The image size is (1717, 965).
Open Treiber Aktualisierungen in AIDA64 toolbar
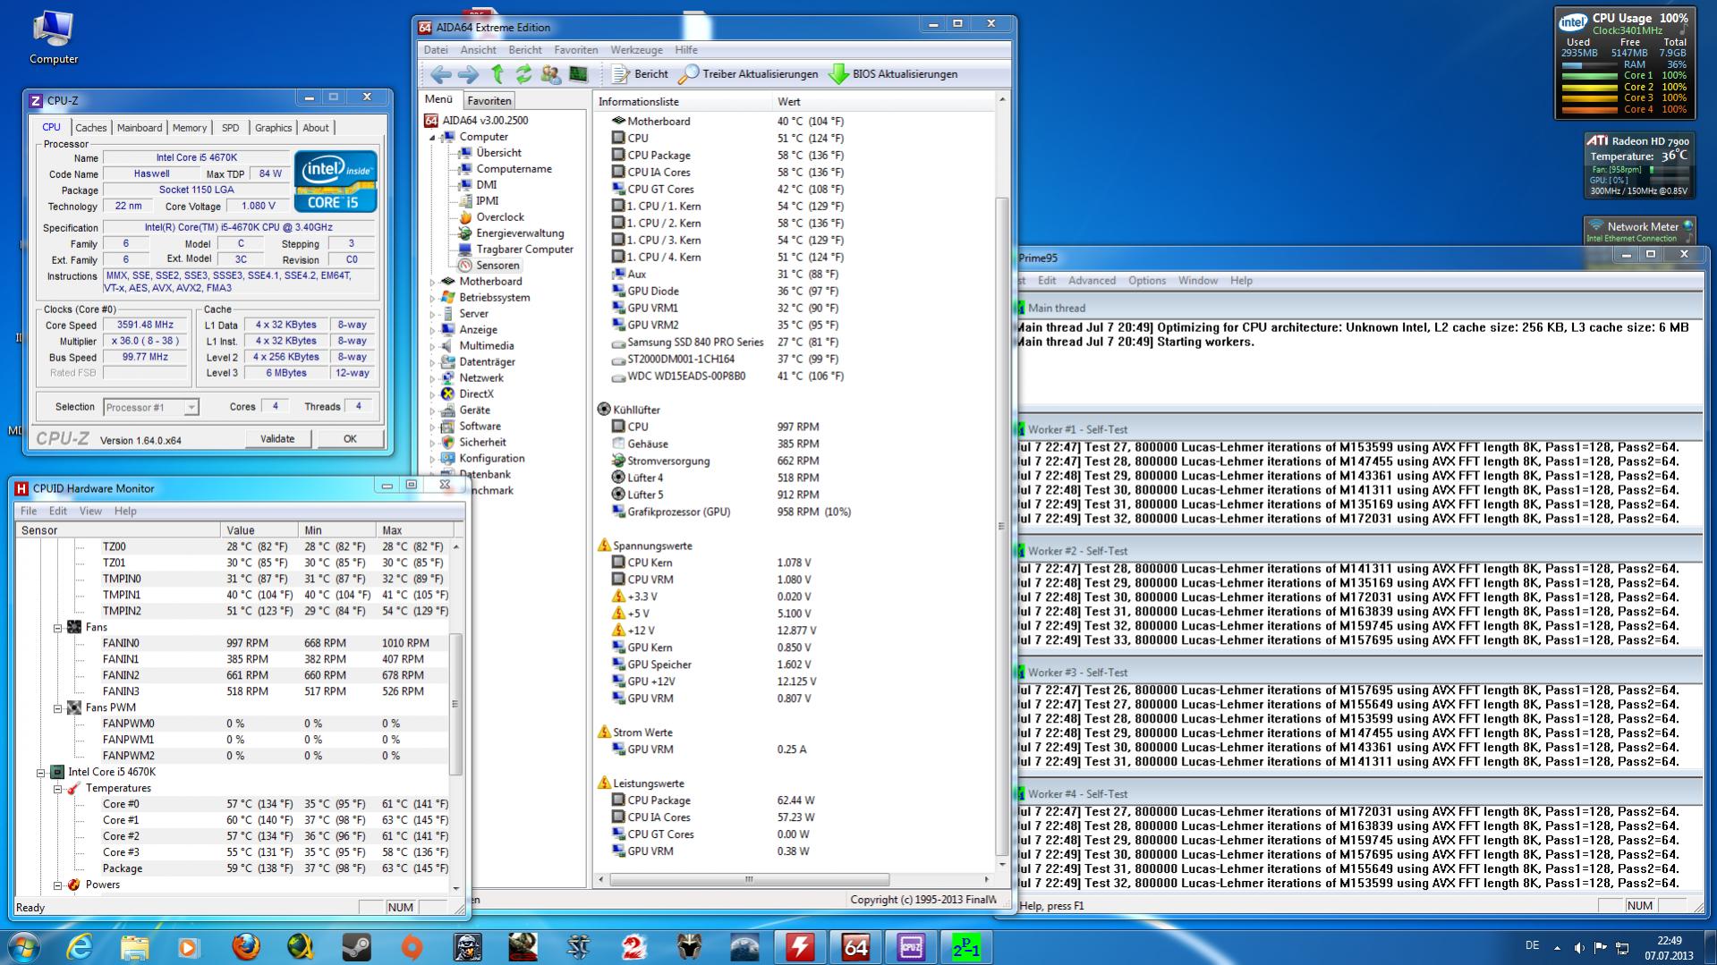748,74
